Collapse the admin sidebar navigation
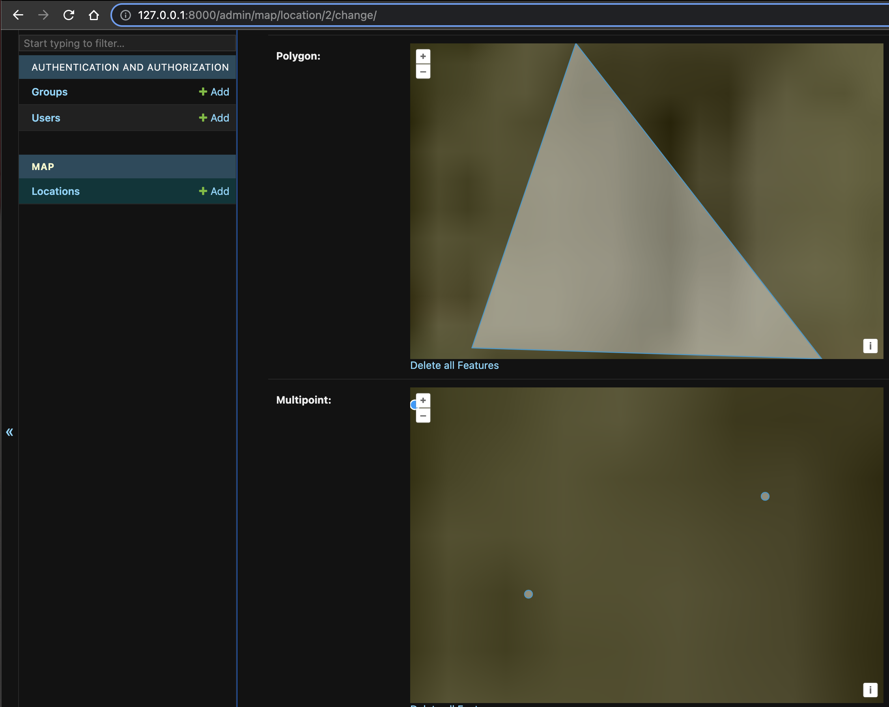Screen dimensions: 889x707 tap(9, 432)
